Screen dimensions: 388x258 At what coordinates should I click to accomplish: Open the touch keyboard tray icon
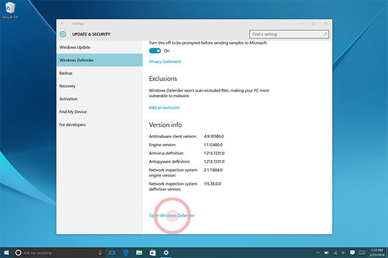coord(362,253)
